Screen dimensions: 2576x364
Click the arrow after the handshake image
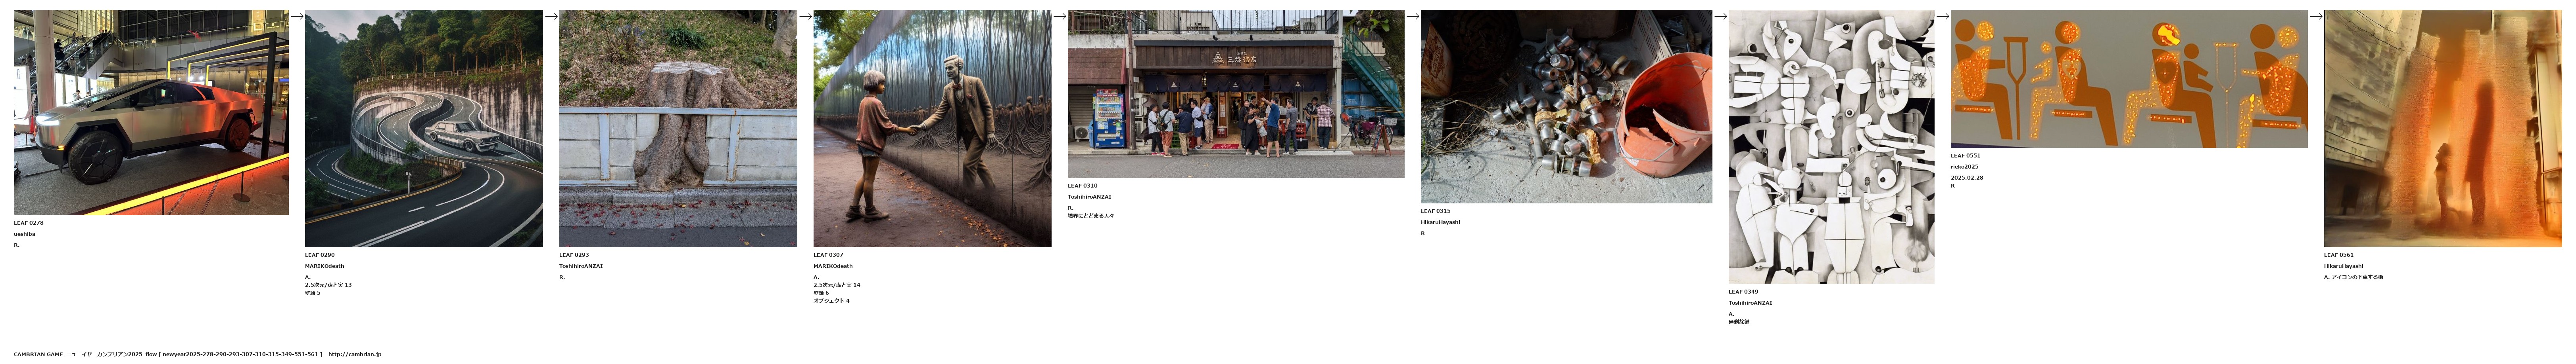1059,16
